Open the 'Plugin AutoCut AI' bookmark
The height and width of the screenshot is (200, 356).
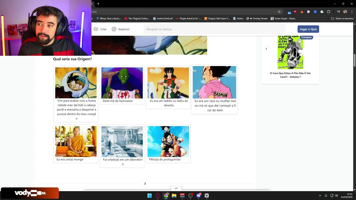pyautogui.click(x=188, y=19)
